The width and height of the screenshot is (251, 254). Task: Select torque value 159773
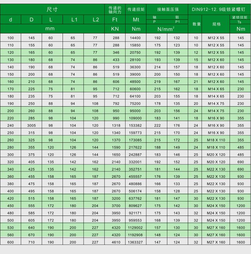click(x=135, y=133)
